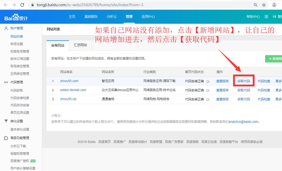The height and width of the screenshot is (171, 282).
Task: Collapse the 账户管理 sidebar section
Action: [x=17, y=28]
